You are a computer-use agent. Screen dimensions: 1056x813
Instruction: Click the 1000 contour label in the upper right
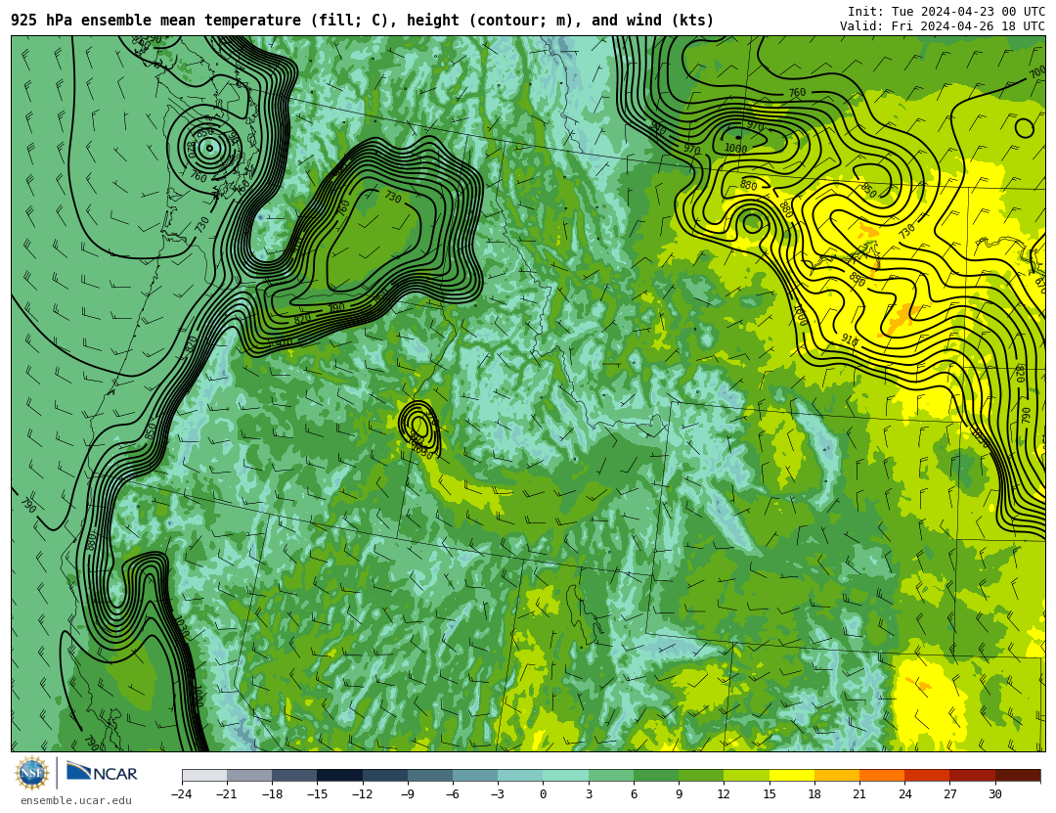[x=735, y=149]
